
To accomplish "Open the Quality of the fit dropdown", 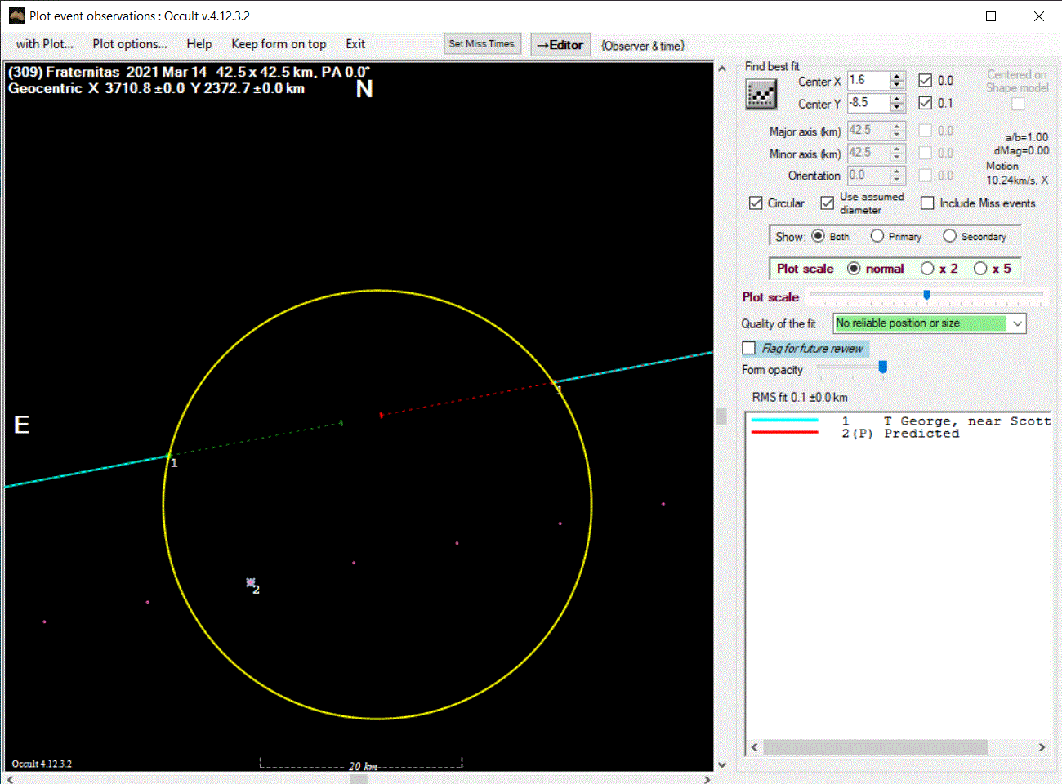I will coord(1017,323).
